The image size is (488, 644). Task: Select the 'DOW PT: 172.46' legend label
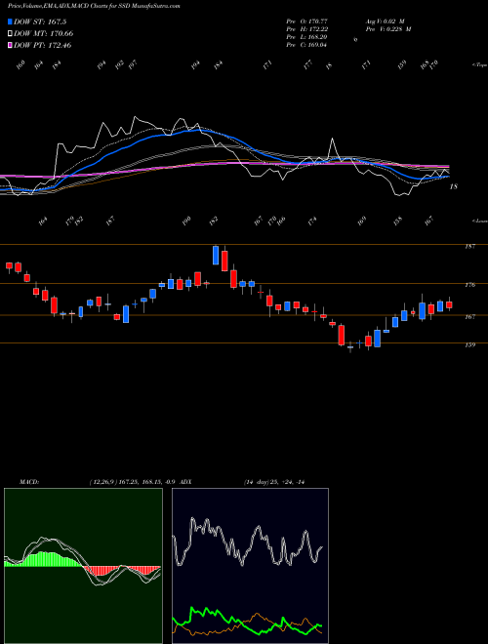(x=42, y=45)
